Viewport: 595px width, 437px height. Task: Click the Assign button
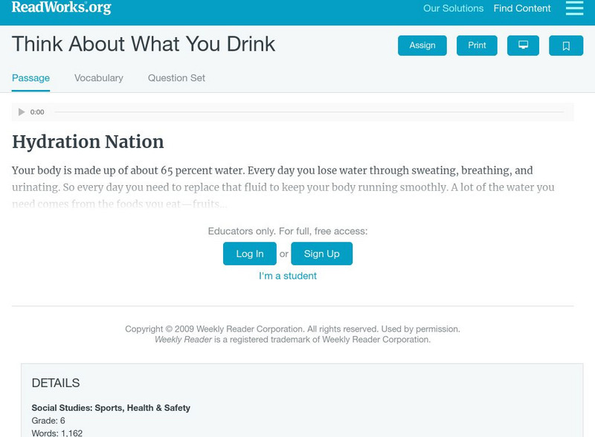[422, 45]
